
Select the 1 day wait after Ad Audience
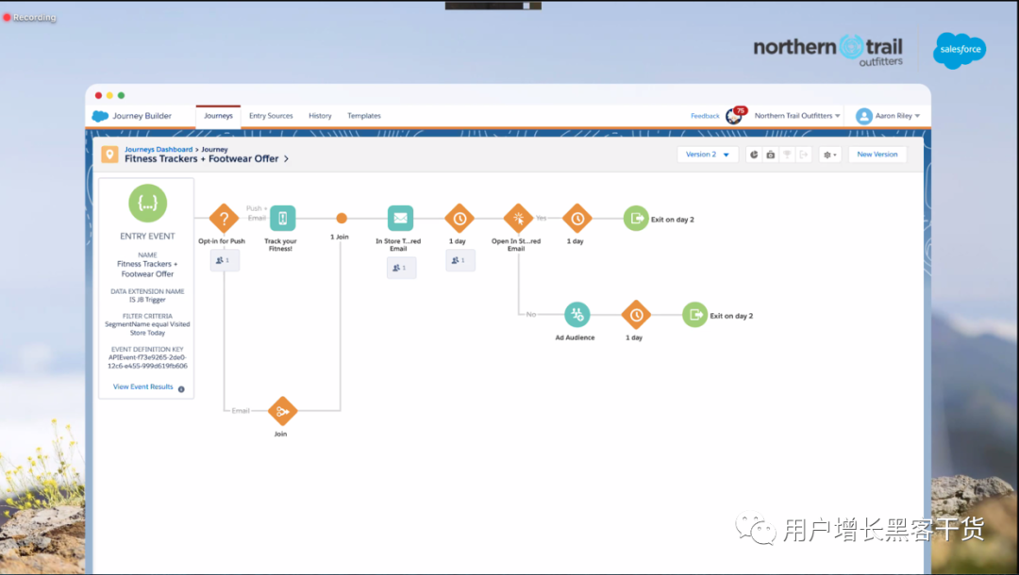(636, 315)
